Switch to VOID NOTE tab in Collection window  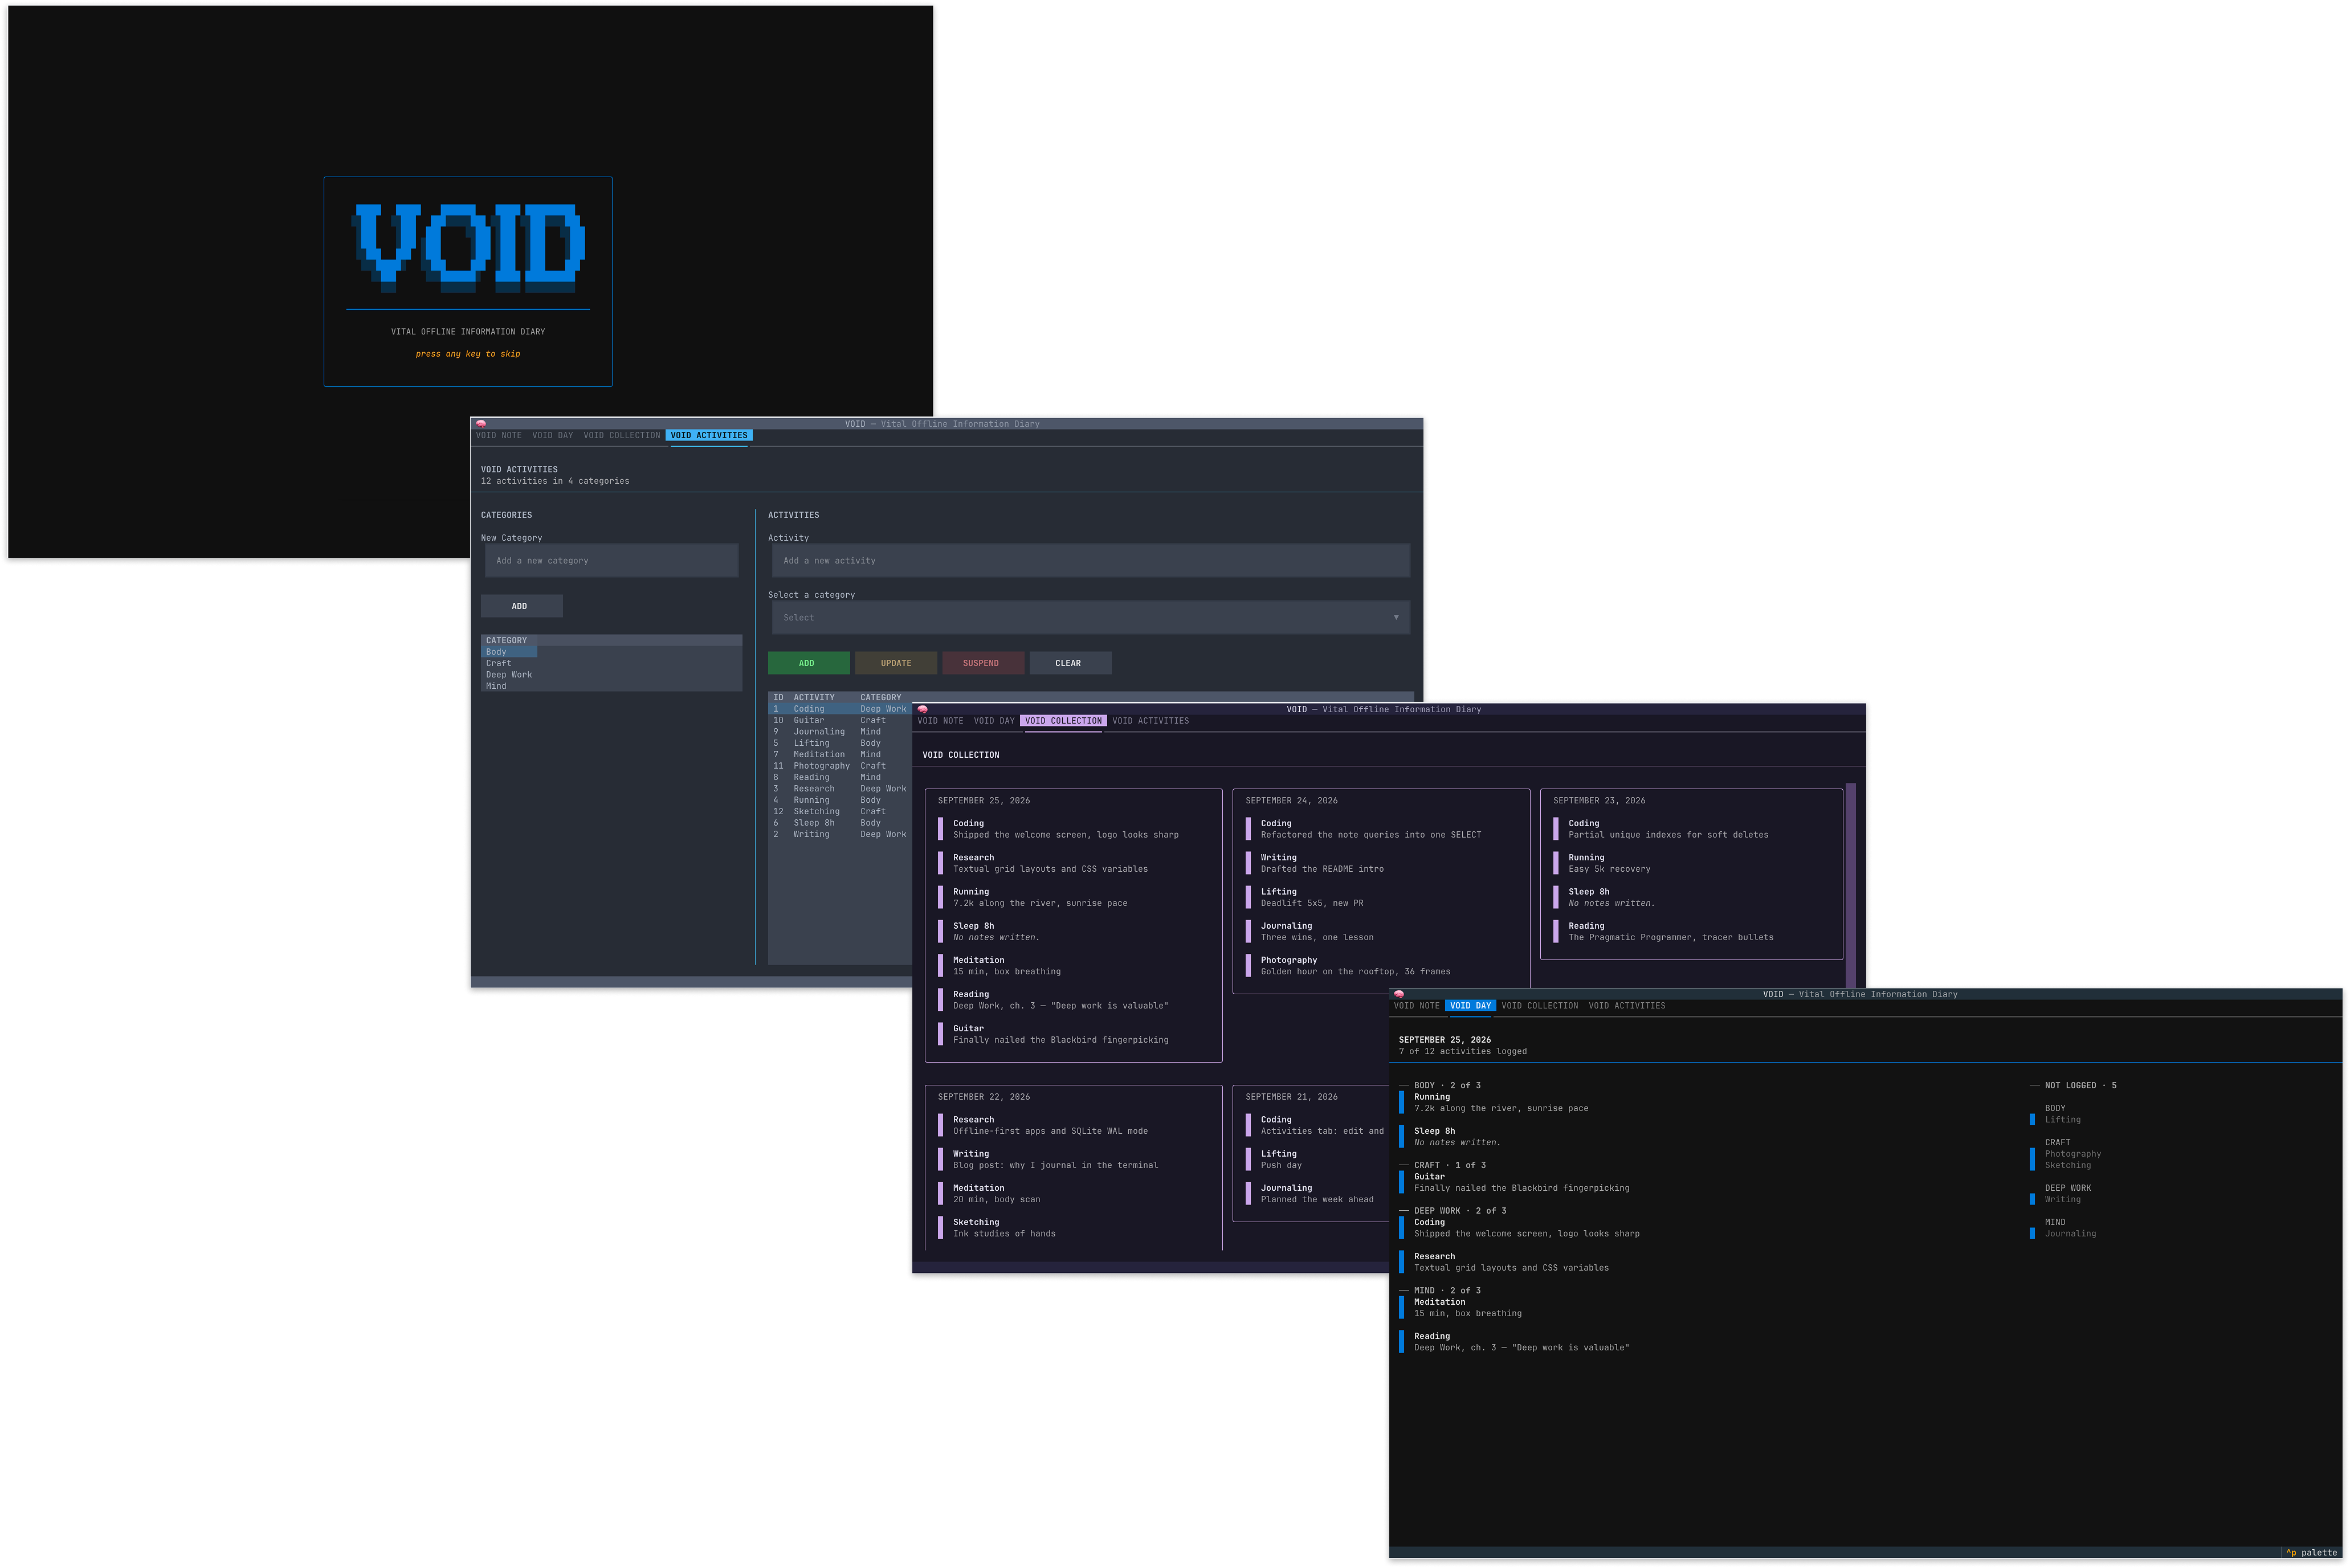click(x=940, y=721)
